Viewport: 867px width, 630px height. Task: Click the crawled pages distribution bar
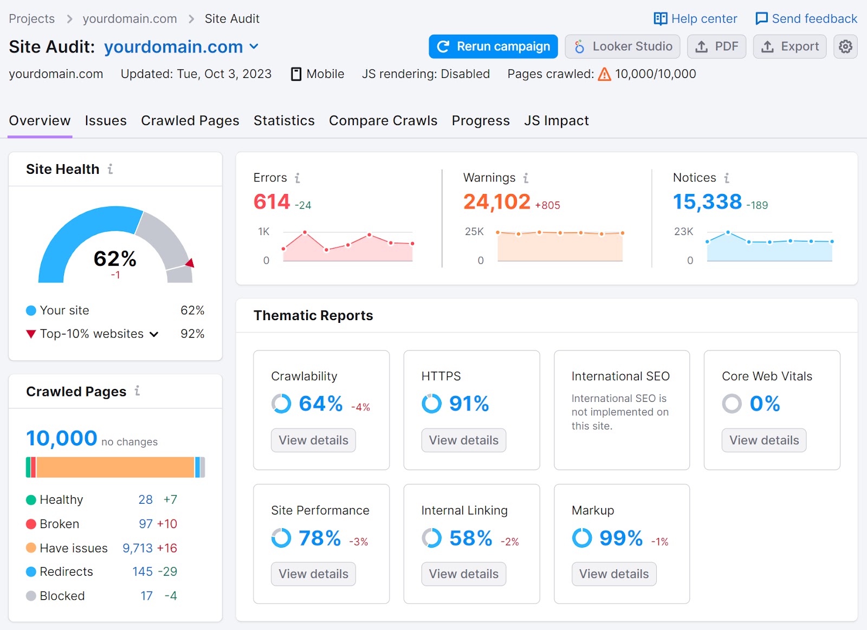115,466
